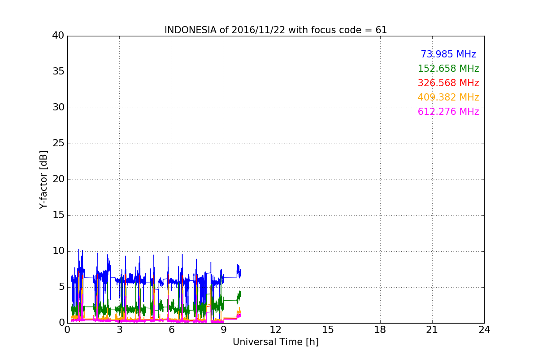Select the 409.382 MHz legend label
Screen dimensions: 538x359
click(x=448, y=97)
